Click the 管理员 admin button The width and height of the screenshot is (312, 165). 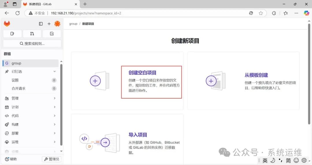(51, 159)
